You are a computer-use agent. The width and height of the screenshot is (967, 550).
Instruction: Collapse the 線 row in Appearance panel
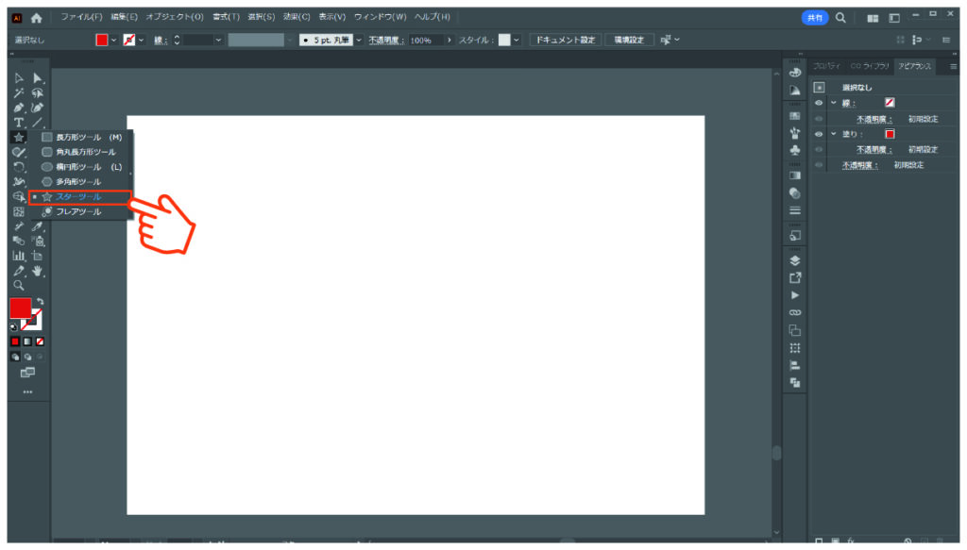coord(834,103)
